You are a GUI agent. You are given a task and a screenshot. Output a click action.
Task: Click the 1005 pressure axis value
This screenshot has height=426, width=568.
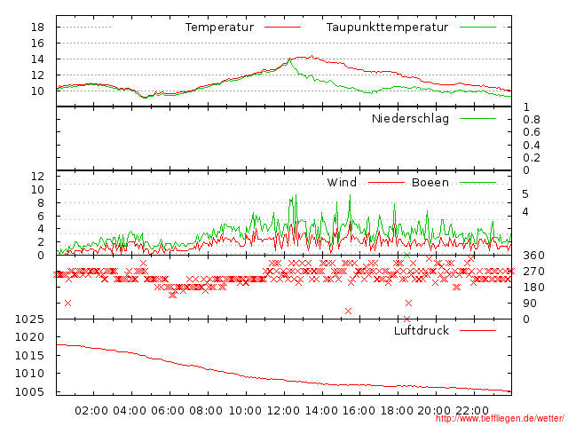(x=29, y=391)
